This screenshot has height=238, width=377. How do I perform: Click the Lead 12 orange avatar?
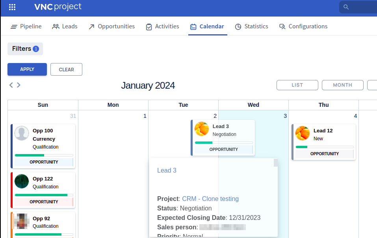[x=303, y=133]
